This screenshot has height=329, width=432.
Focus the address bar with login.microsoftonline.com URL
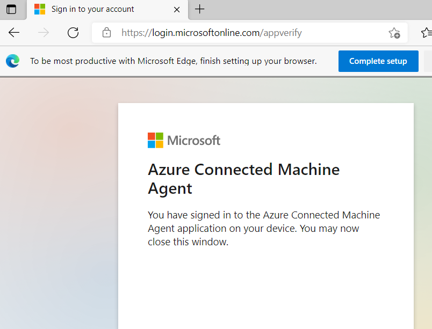pyautogui.click(x=226, y=33)
